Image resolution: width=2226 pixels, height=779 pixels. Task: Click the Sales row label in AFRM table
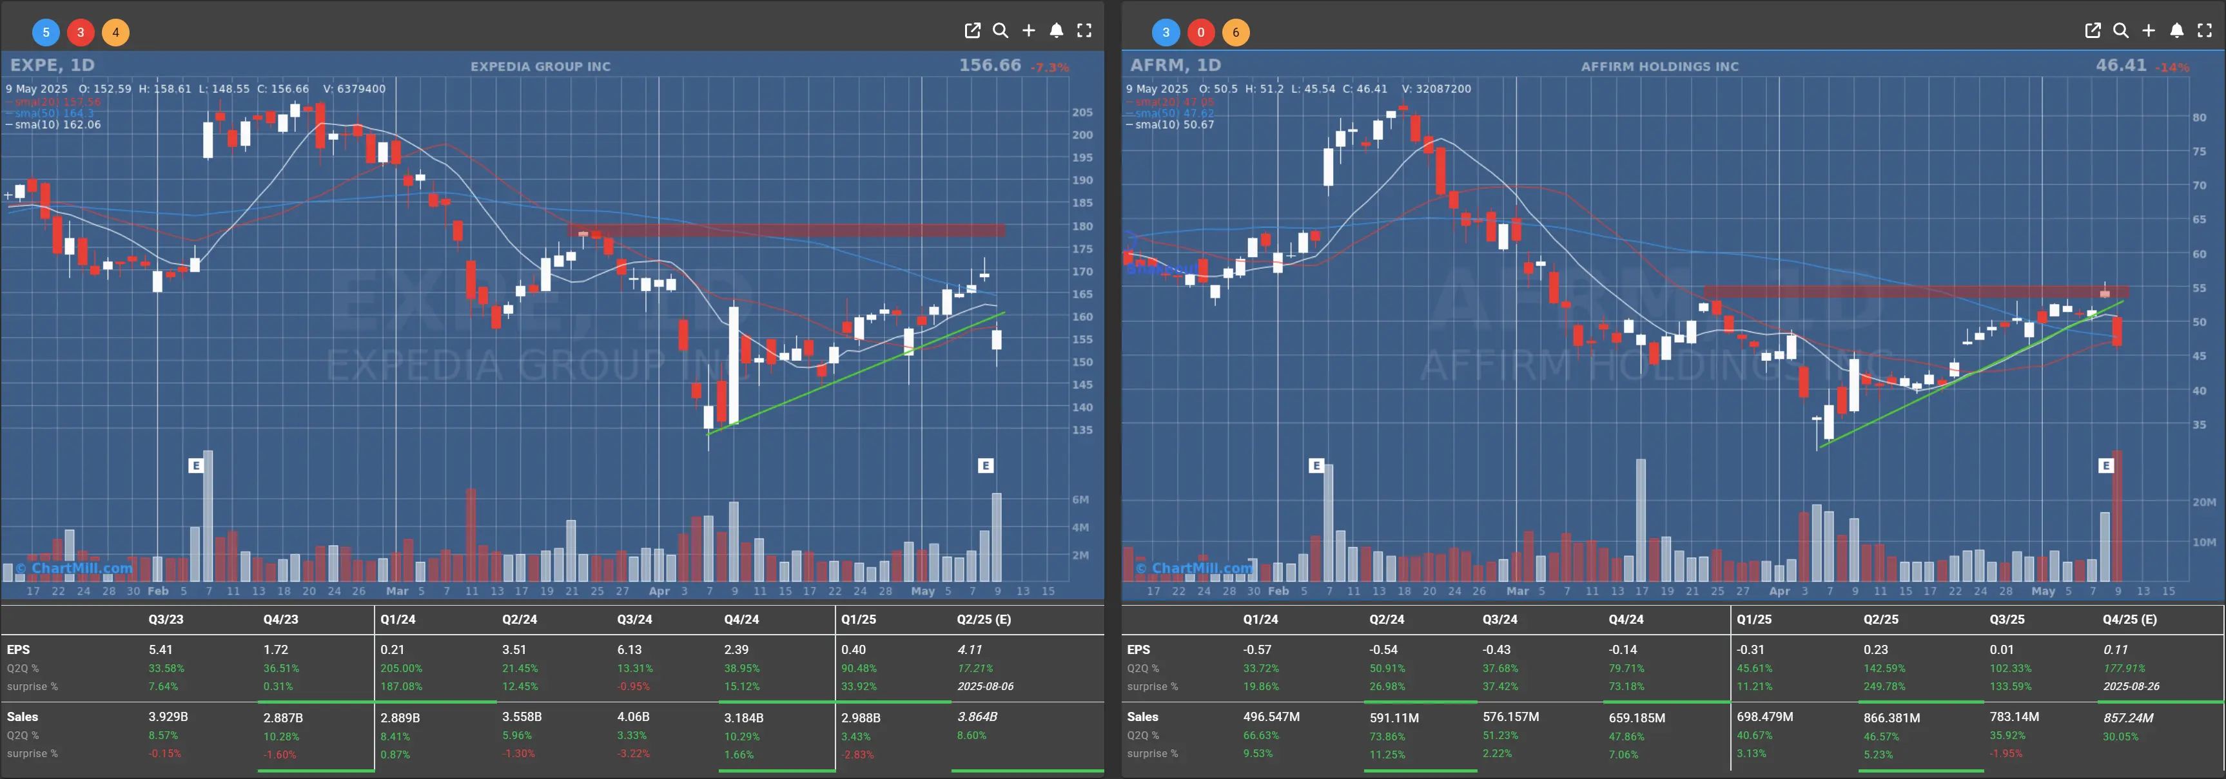coord(1142,716)
